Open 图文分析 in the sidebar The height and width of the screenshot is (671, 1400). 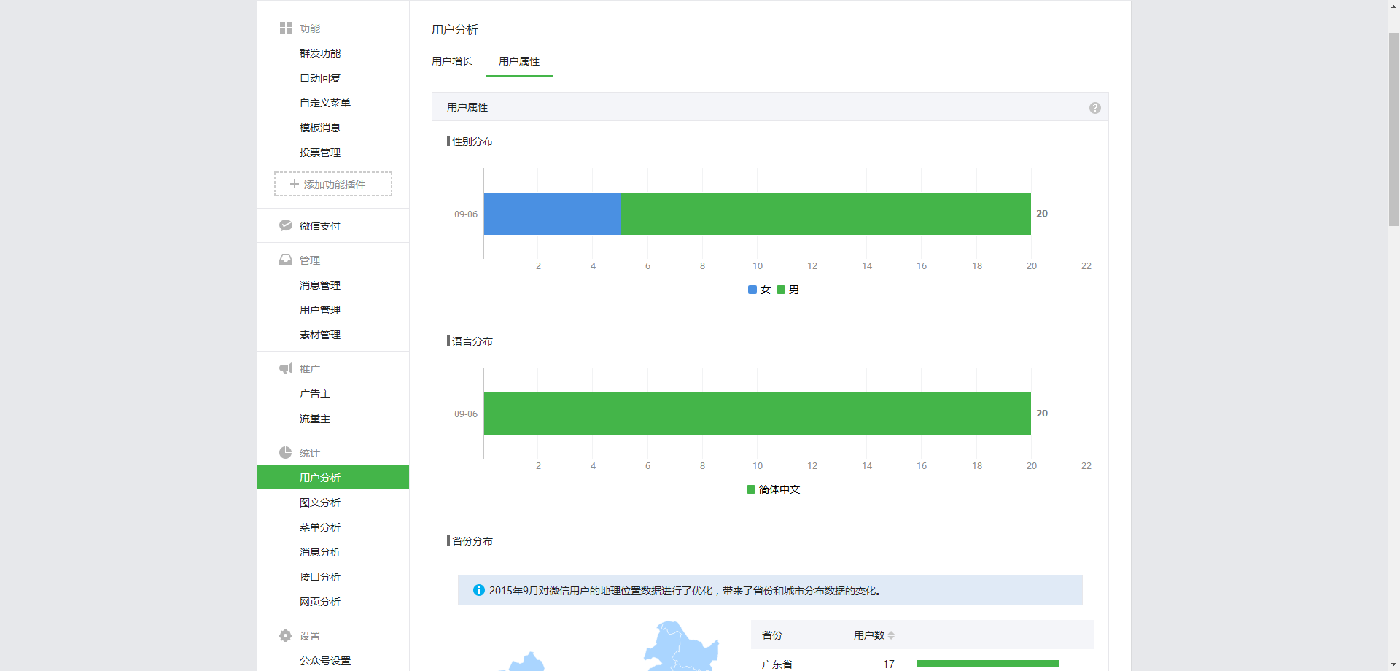tap(320, 503)
